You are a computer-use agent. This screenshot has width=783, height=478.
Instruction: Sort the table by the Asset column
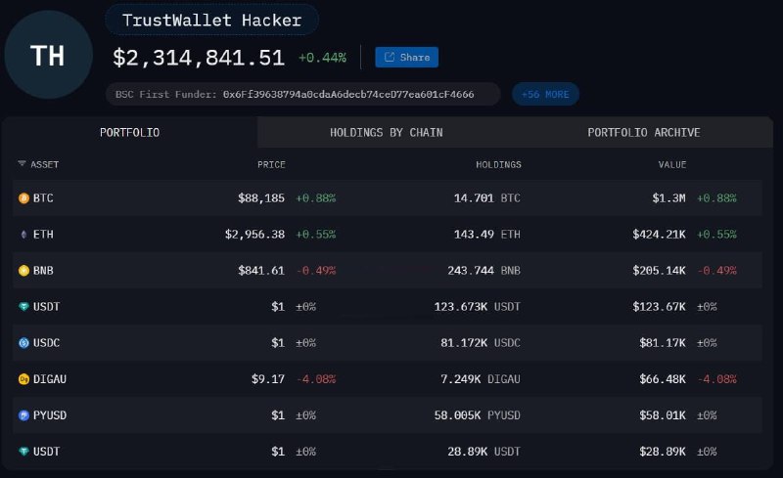pyautogui.click(x=39, y=164)
